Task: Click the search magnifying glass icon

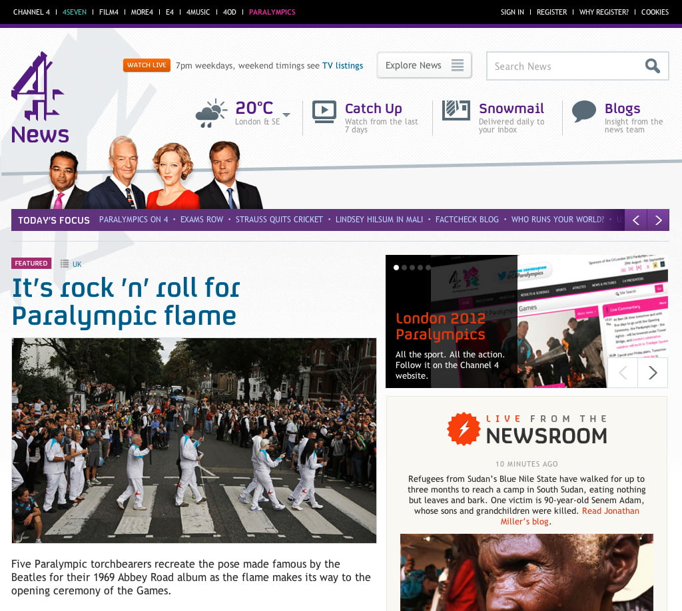Action: [651, 66]
